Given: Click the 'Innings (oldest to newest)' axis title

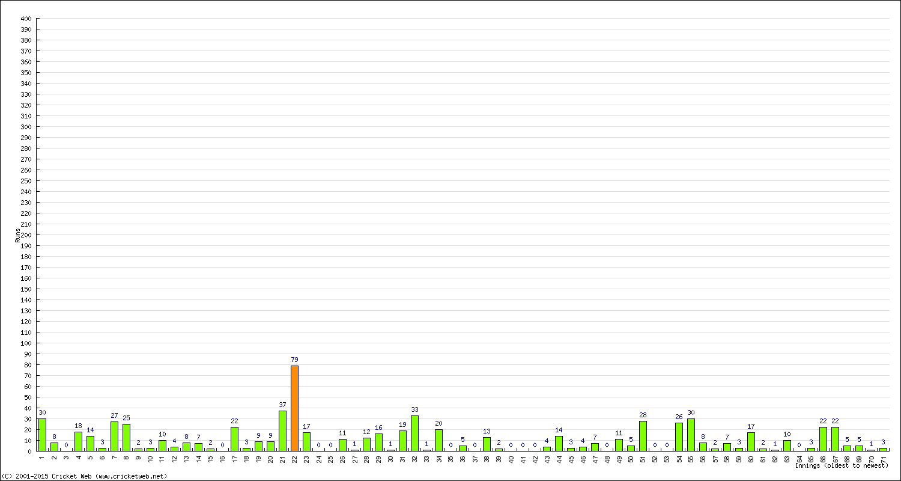Looking at the screenshot, I should [842, 465].
